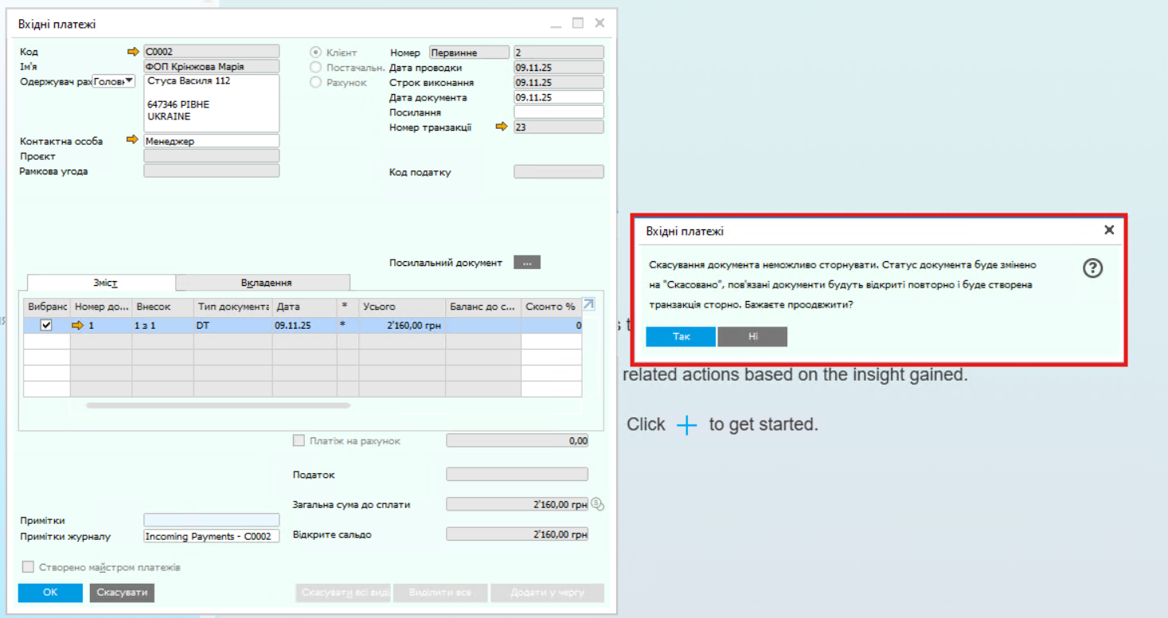
Task: Click the expand table icon above grid
Action: click(x=588, y=304)
